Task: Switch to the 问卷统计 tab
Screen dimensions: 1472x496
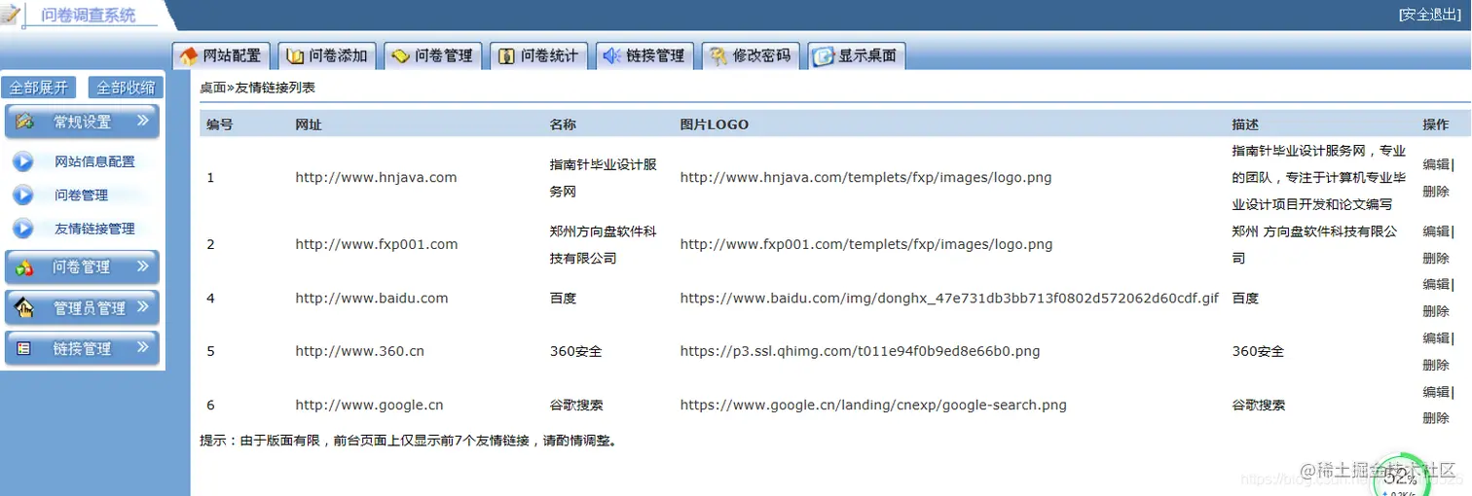Action: pyautogui.click(x=537, y=56)
